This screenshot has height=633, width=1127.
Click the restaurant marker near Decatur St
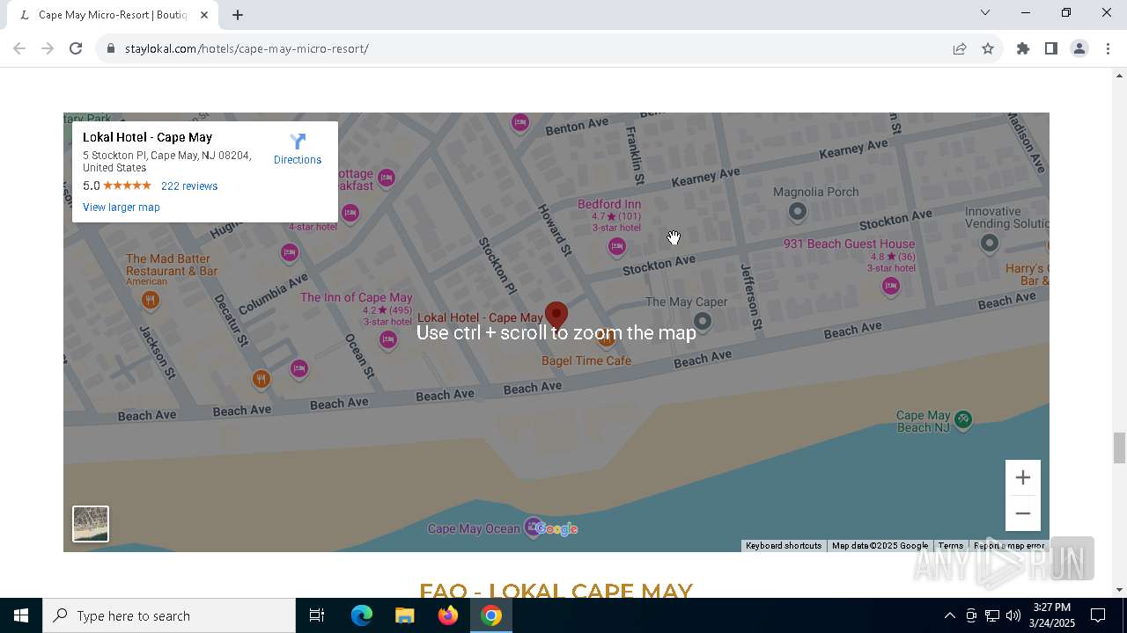pos(261,379)
